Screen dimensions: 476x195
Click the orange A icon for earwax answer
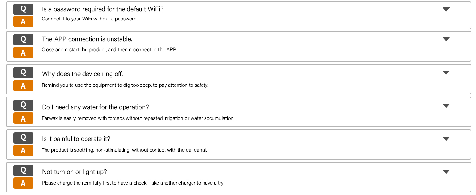click(23, 119)
